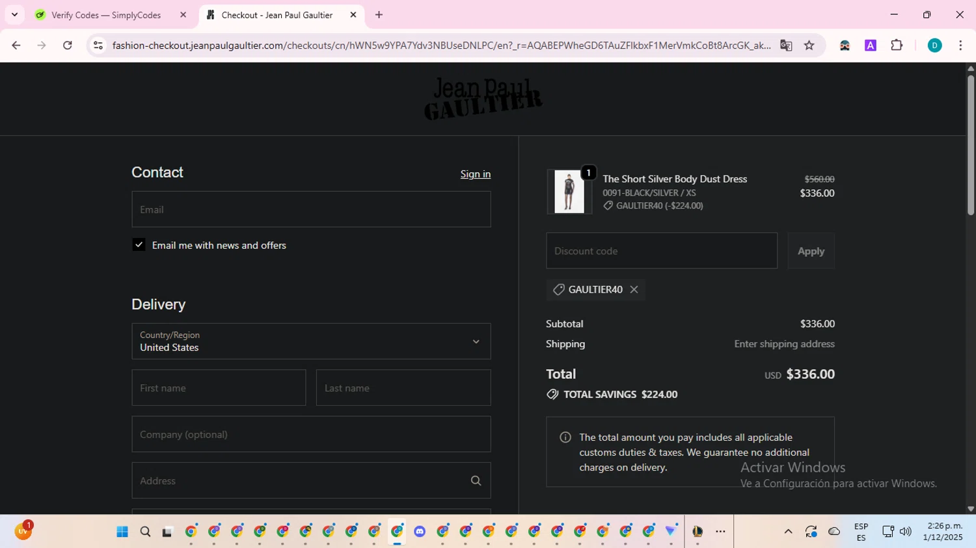
Task: Bookmark this page with the star icon
Action: (x=809, y=45)
